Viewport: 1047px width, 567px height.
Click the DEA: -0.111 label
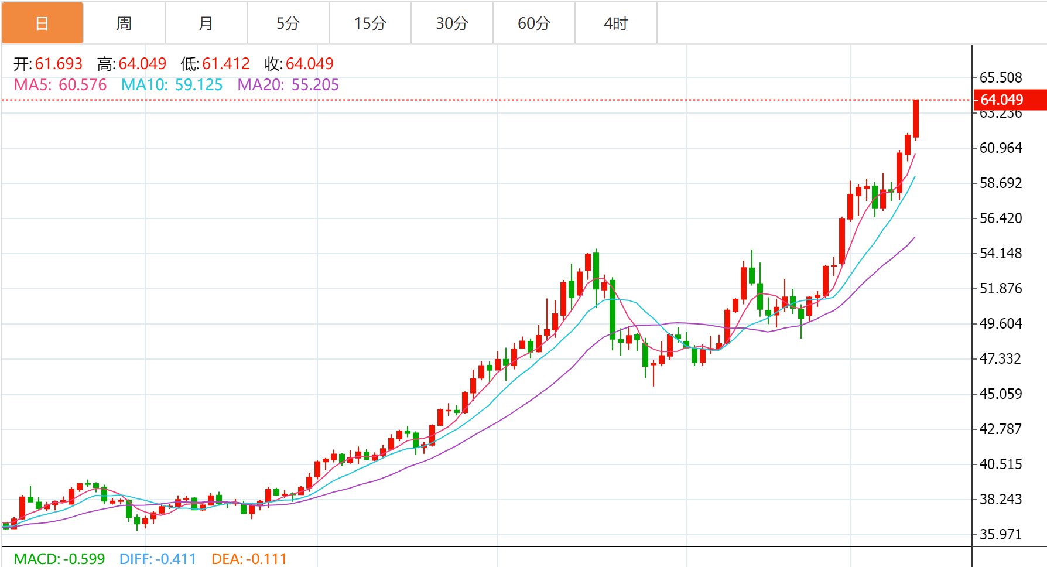(249, 559)
